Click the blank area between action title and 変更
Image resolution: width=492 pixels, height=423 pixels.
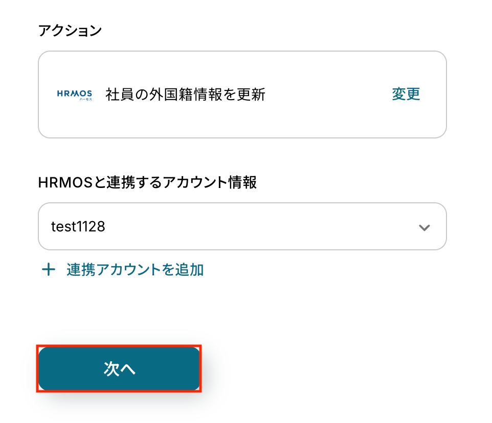coord(327,95)
